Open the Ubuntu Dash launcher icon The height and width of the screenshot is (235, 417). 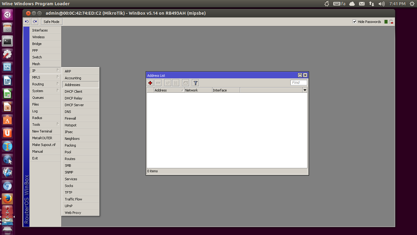7,14
